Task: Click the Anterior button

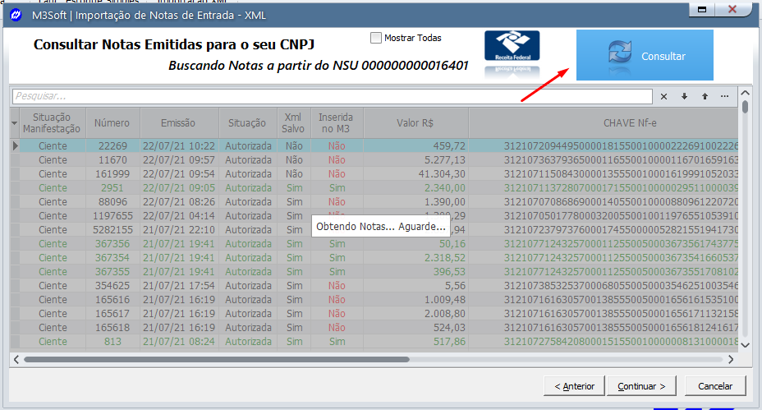Action: (x=574, y=385)
